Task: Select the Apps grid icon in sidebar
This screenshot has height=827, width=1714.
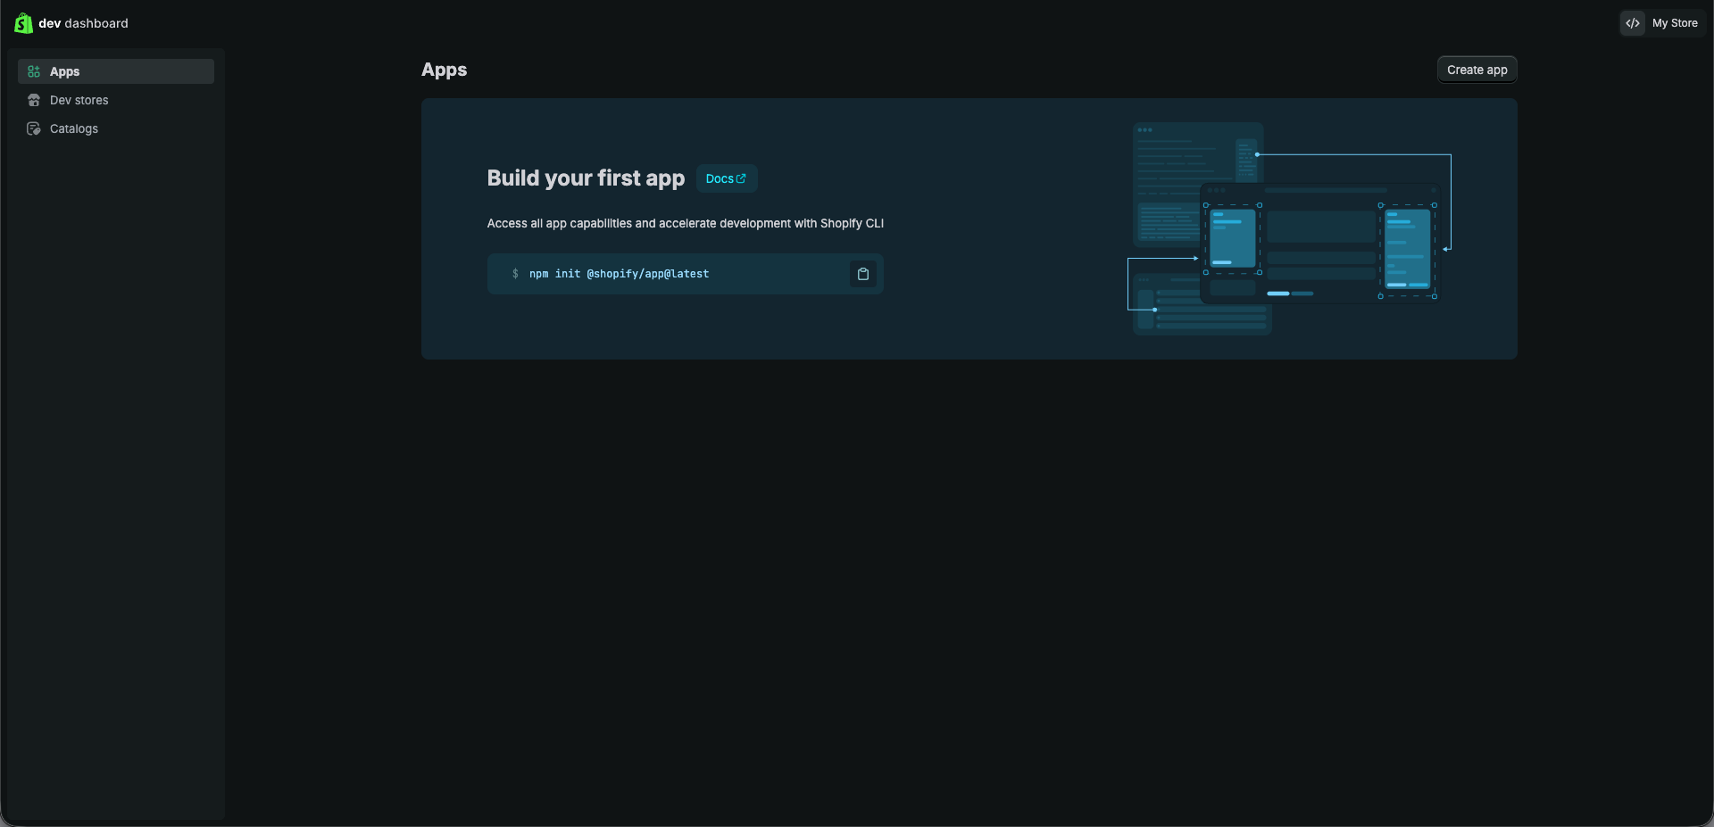Action: pos(34,71)
